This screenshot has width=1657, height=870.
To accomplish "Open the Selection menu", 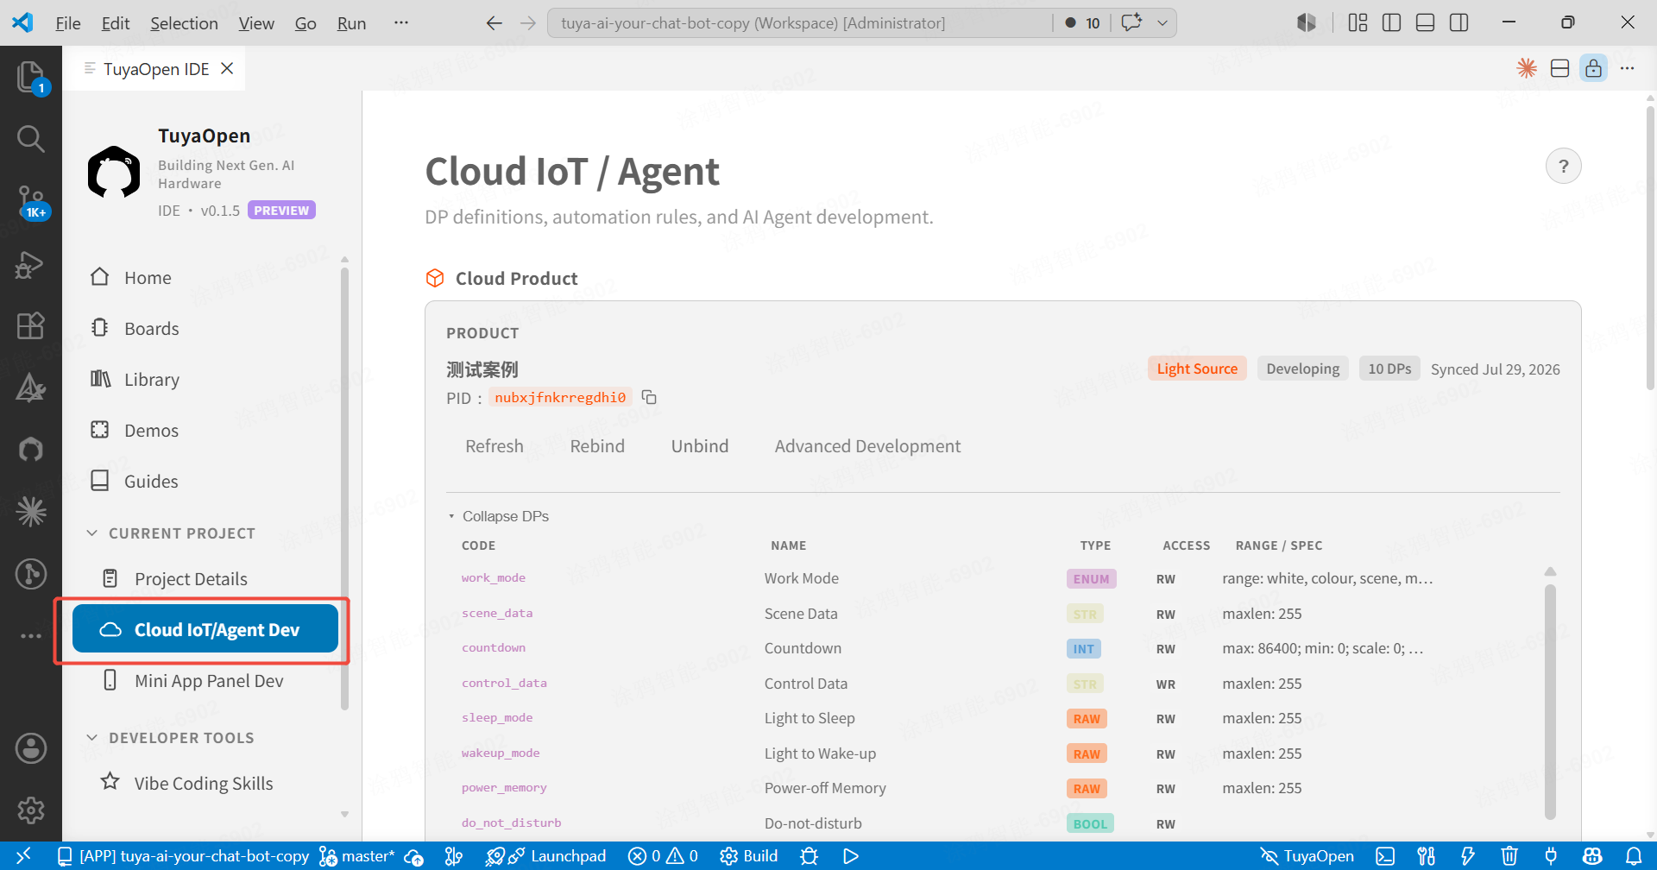I will (184, 23).
